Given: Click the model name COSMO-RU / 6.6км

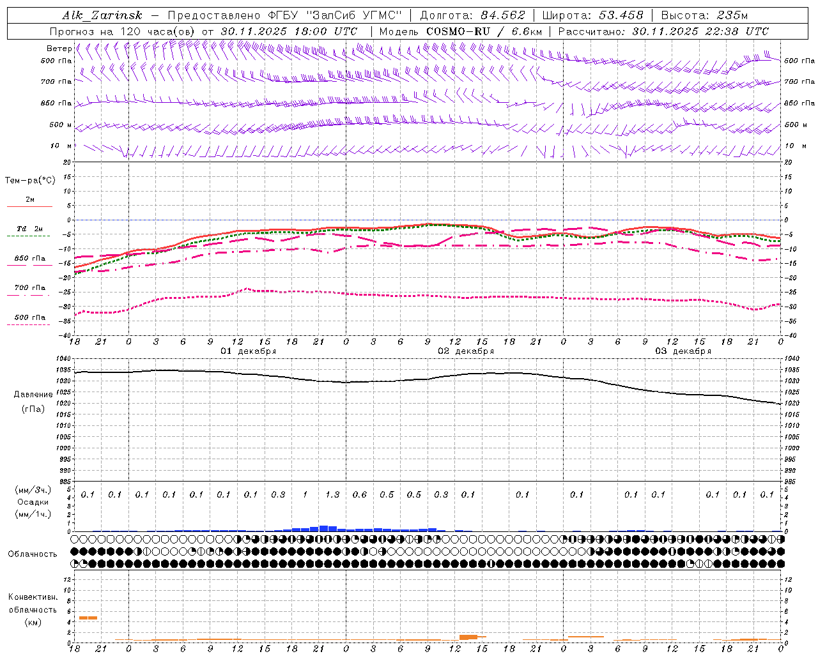Looking at the screenshot, I should (x=484, y=31).
